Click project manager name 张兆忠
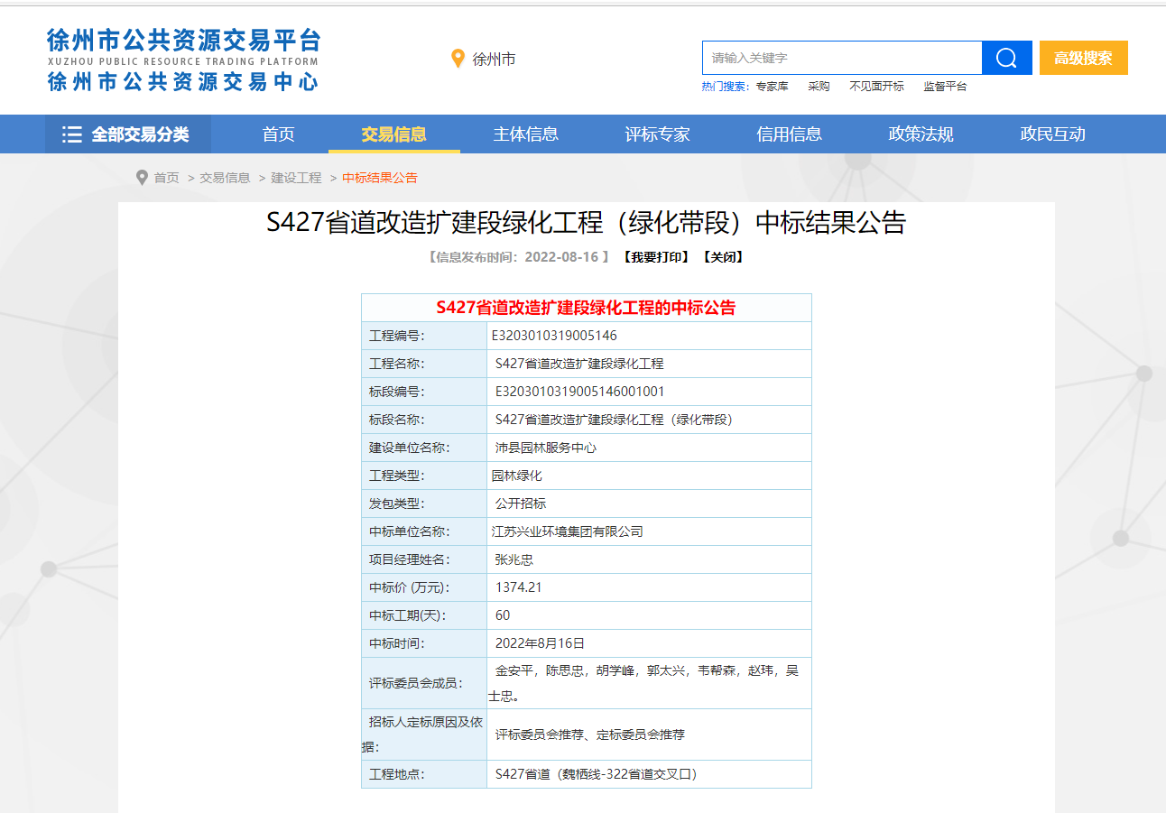Screen dimensions: 1166x813 click(514, 559)
